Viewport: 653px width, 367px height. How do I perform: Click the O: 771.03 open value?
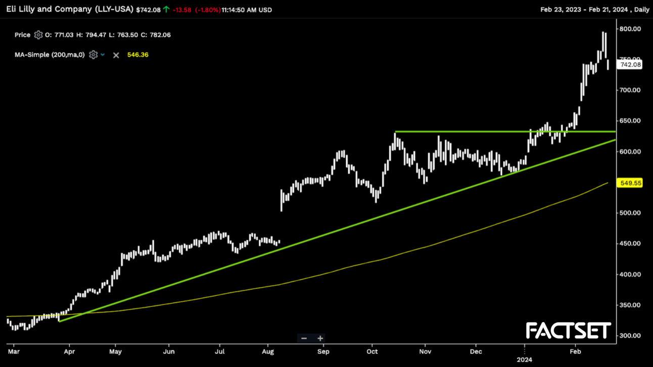coord(59,35)
